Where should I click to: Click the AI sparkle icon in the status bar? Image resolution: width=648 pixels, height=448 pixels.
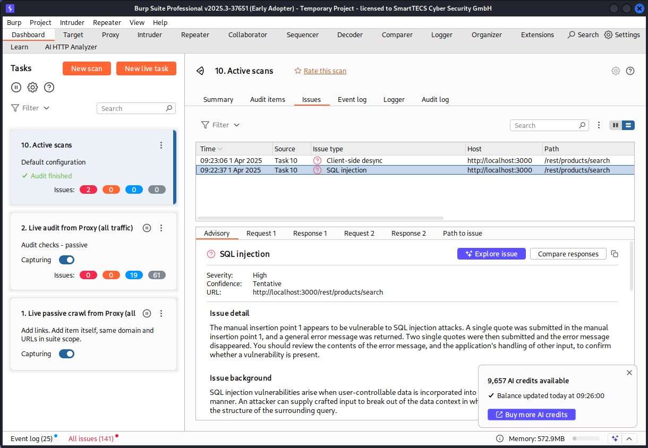click(x=615, y=438)
